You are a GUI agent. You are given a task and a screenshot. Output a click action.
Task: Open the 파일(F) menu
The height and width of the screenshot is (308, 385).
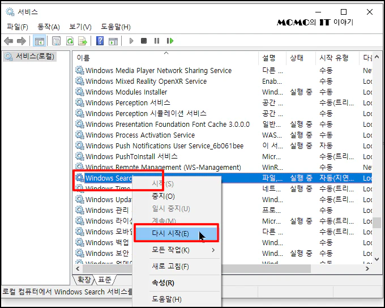pyautogui.click(x=18, y=27)
